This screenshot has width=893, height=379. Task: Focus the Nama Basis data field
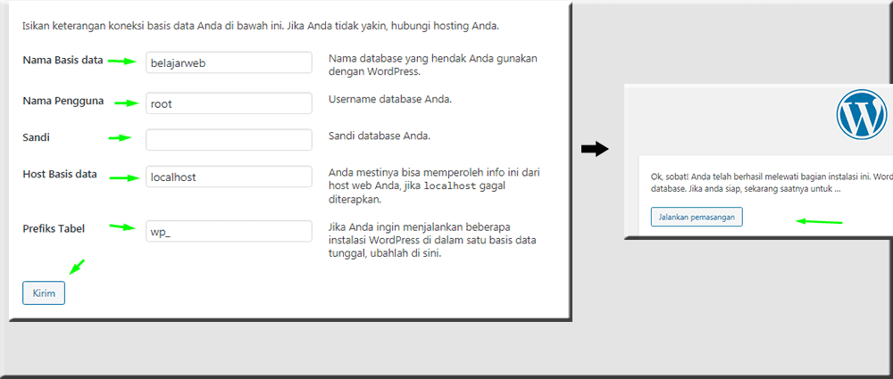[x=229, y=62]
